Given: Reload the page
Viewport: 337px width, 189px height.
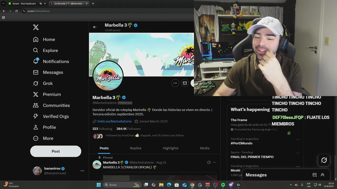Looking at the screenshot, I should [16, 11].
